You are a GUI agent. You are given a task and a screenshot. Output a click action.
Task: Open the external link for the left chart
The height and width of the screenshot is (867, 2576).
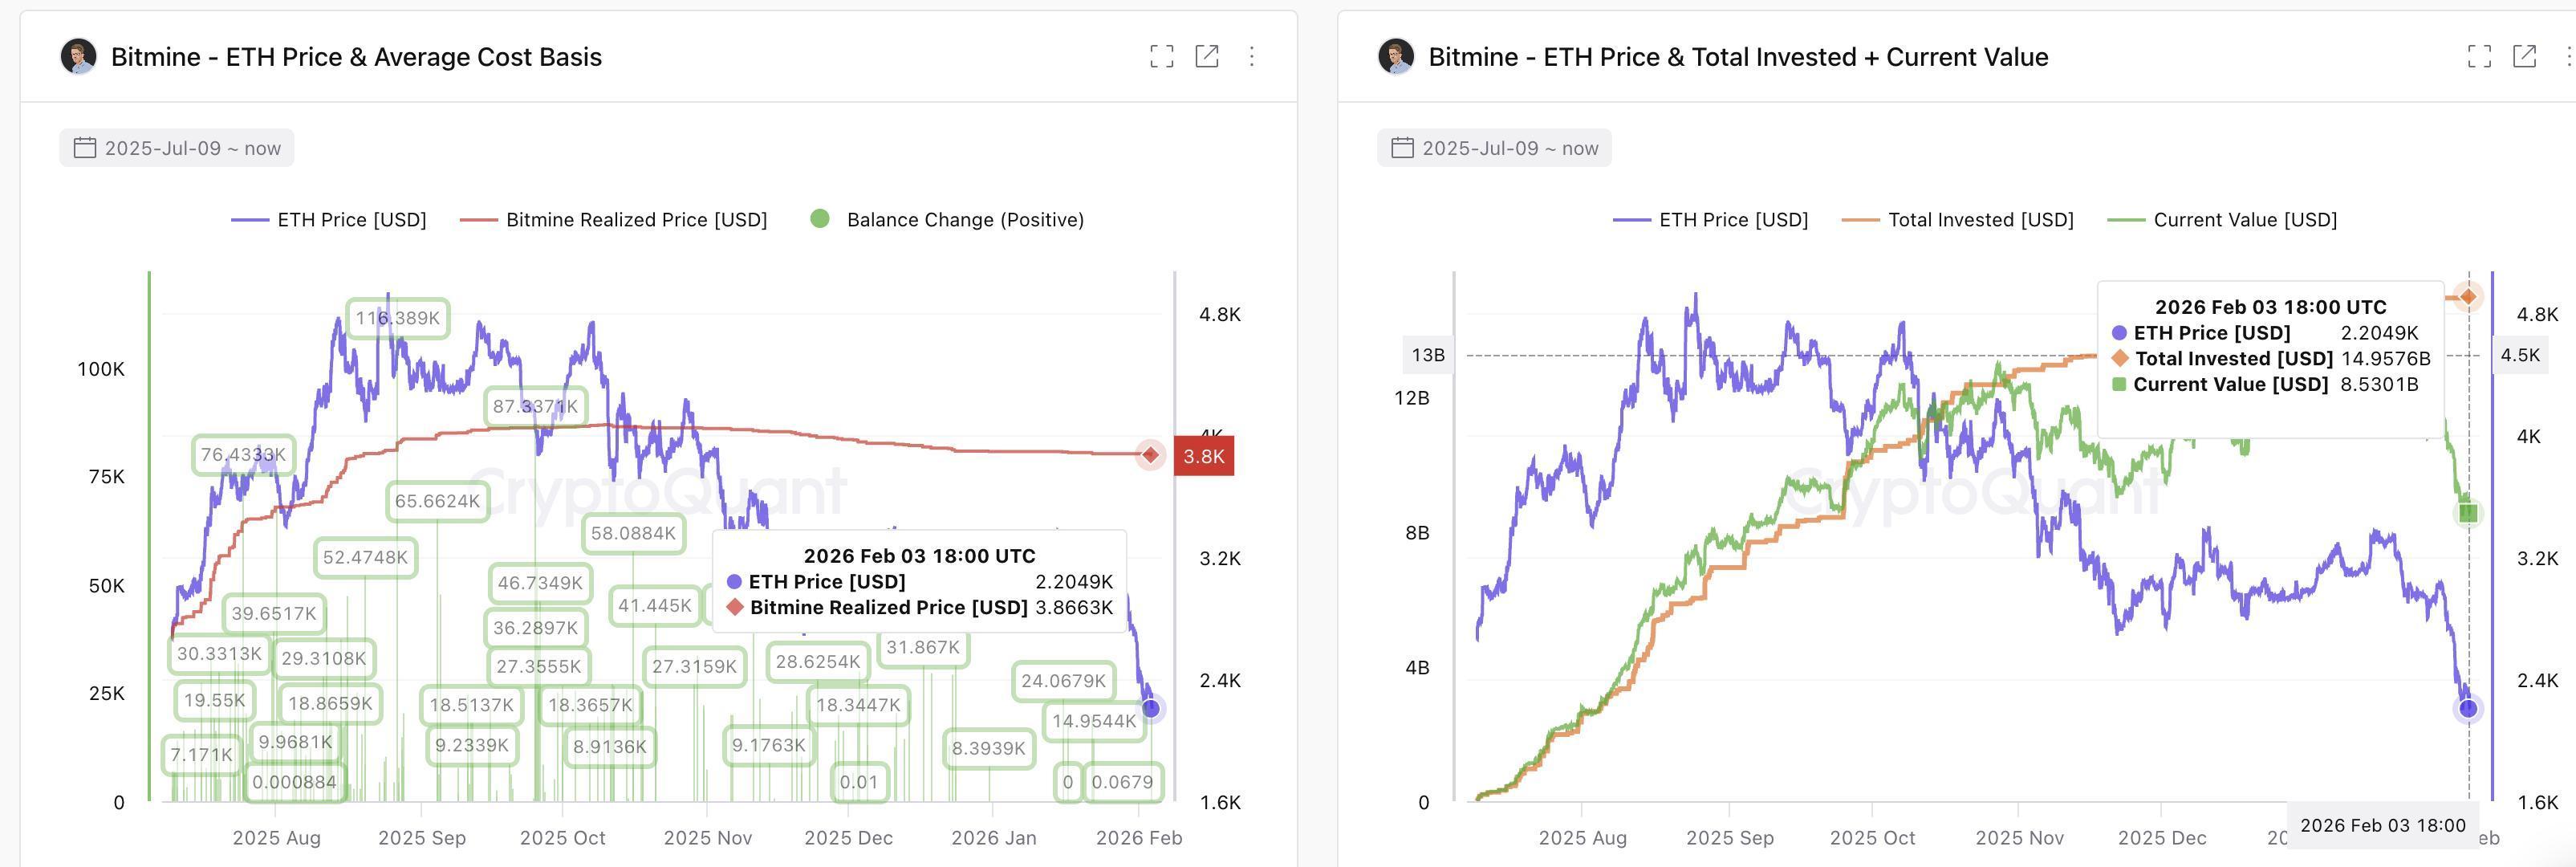point(1207,57)
